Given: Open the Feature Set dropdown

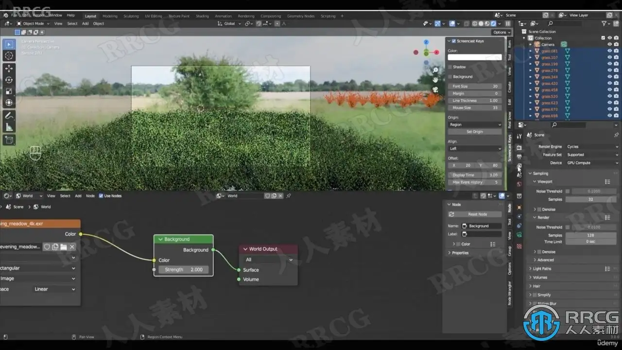Looking at the screenshot, I should pos(592,155).
